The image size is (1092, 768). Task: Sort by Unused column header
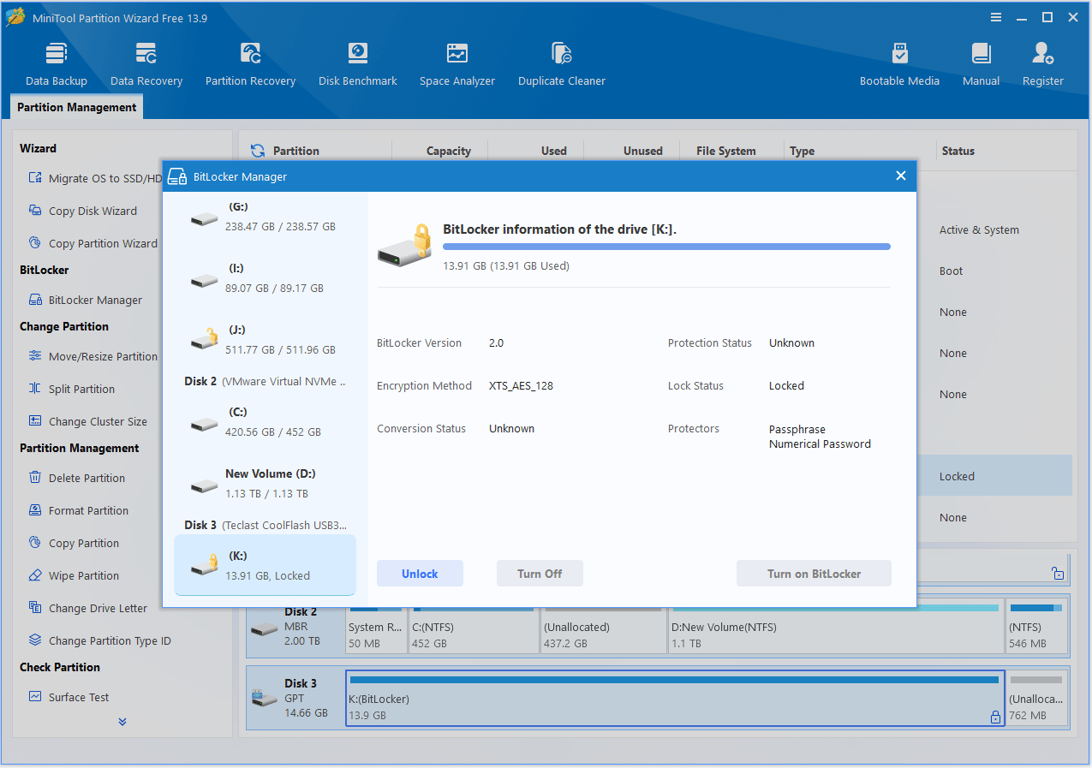pyautogui.click(x=642, y=151)
